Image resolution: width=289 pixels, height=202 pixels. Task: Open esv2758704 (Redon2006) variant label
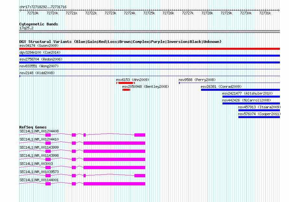pos(41,59)
